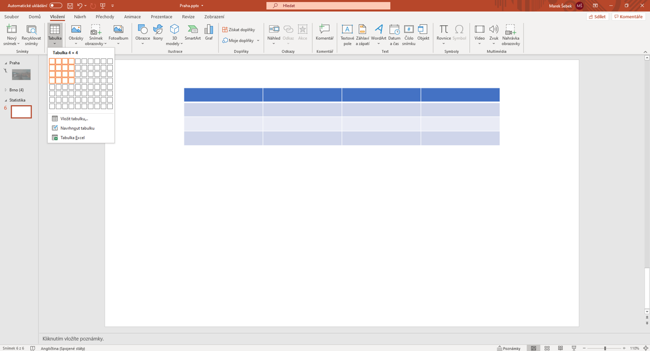This screenshot has width=650, height=351.
Task: Add a Komentář to the slide
Action: pos(324,33)
